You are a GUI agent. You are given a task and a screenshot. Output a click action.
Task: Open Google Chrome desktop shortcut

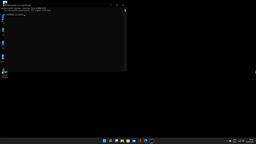click(5, 73)
